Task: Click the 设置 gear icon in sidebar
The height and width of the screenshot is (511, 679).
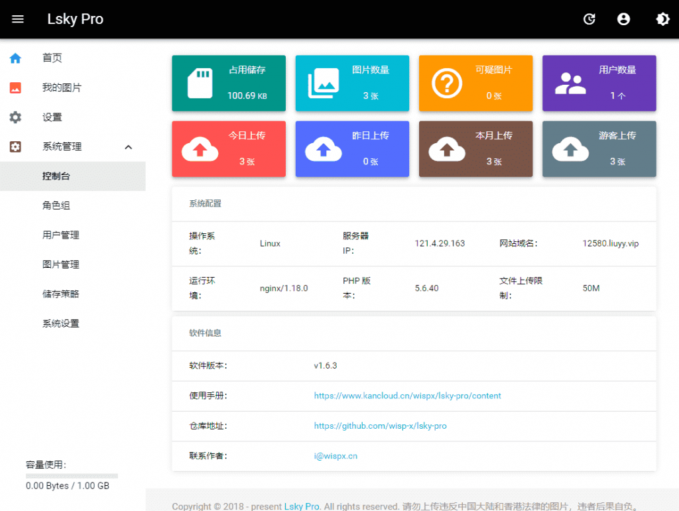Action: pyautogui.click(x=15, y=117)
